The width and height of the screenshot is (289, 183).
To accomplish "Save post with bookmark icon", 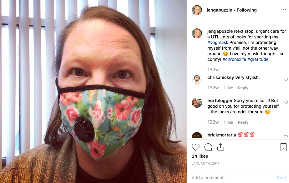I will (x=283, y=147).
